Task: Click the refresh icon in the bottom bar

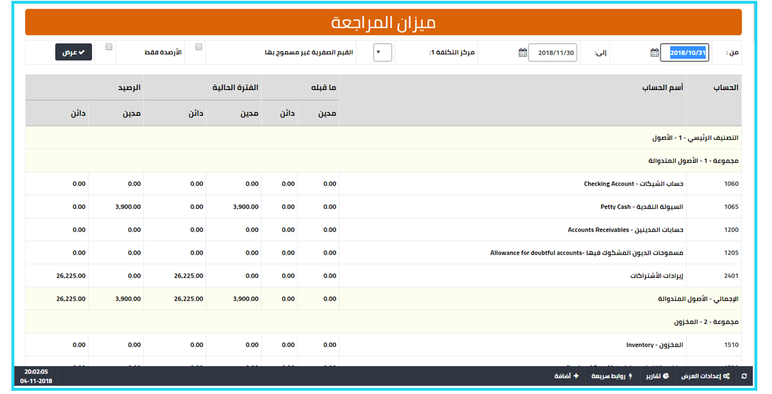Action: [x=744, y=376]
